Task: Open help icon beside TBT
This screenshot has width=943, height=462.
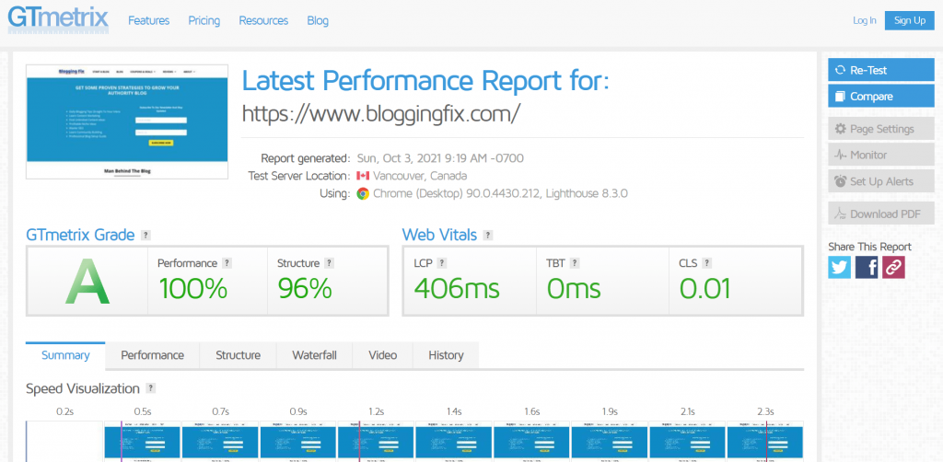Action: pos(575,263)
